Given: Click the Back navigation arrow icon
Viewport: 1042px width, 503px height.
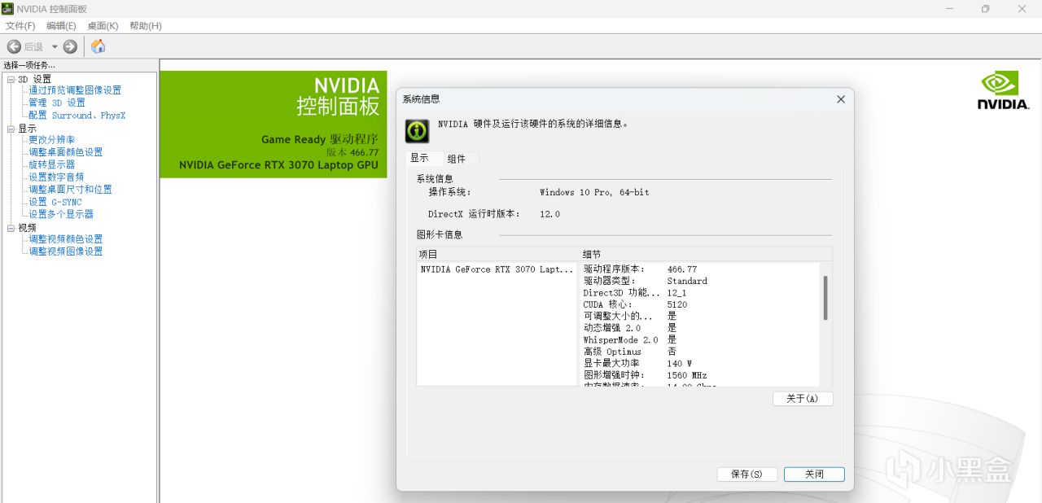Looking at the screenshot, I should click(14, 46).
